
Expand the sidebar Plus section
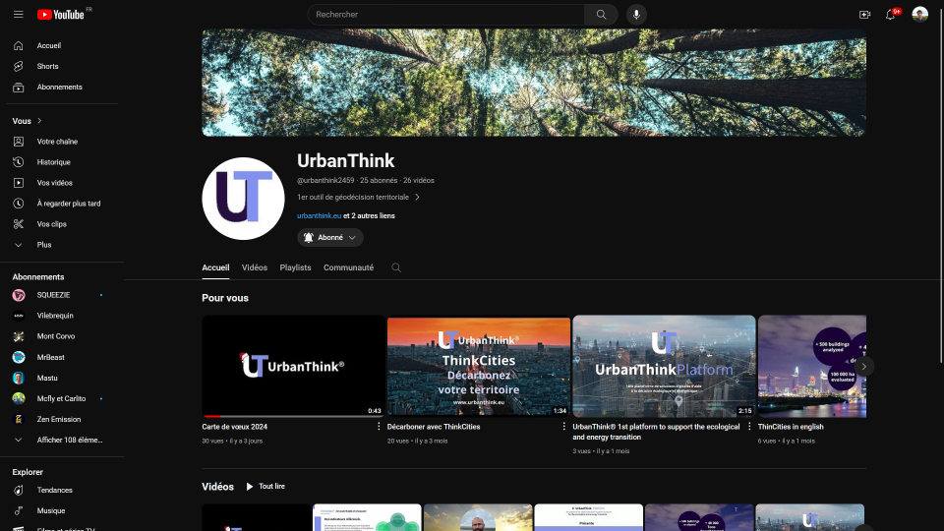[x=43, y=245]
